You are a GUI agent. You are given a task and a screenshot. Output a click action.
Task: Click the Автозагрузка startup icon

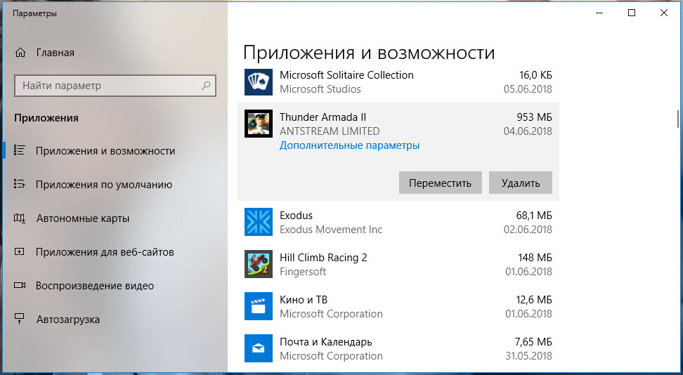point(19,319)
